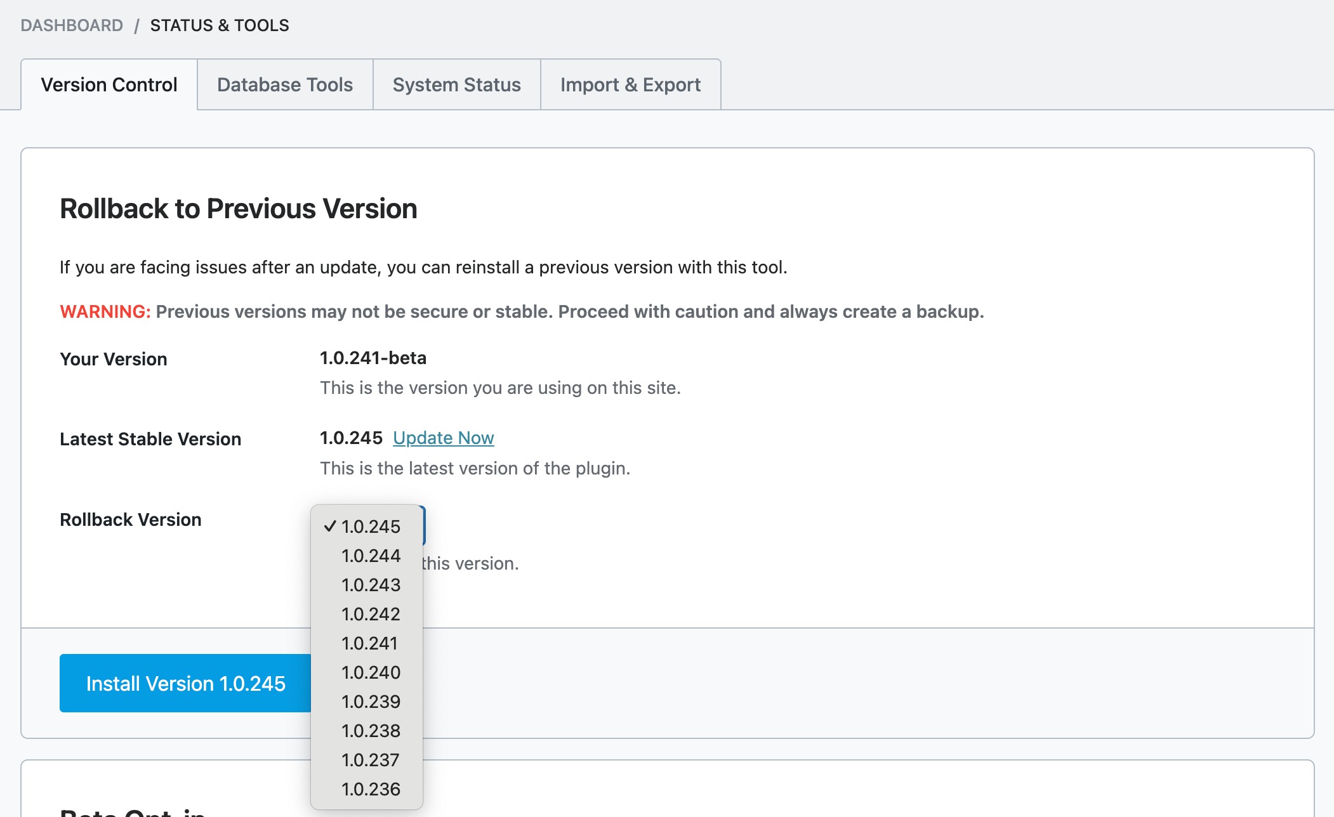Open the Version Control tab
Screen dimensions: 1334x817
(109, 85)
